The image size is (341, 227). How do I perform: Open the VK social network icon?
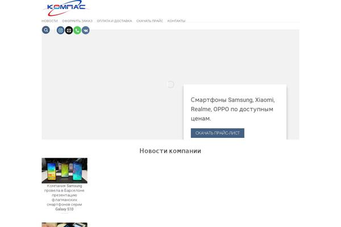coord(86,30)
